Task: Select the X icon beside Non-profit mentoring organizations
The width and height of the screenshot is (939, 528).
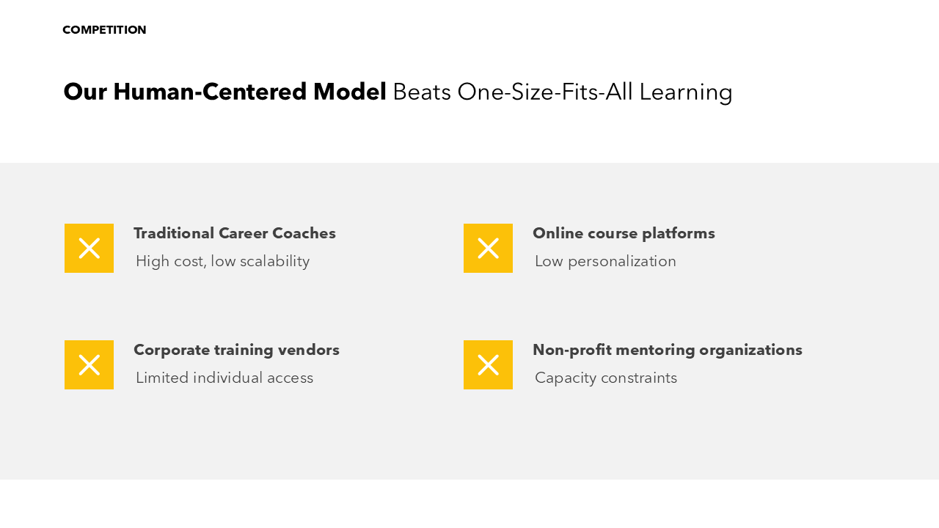Action: pos(488,364)
